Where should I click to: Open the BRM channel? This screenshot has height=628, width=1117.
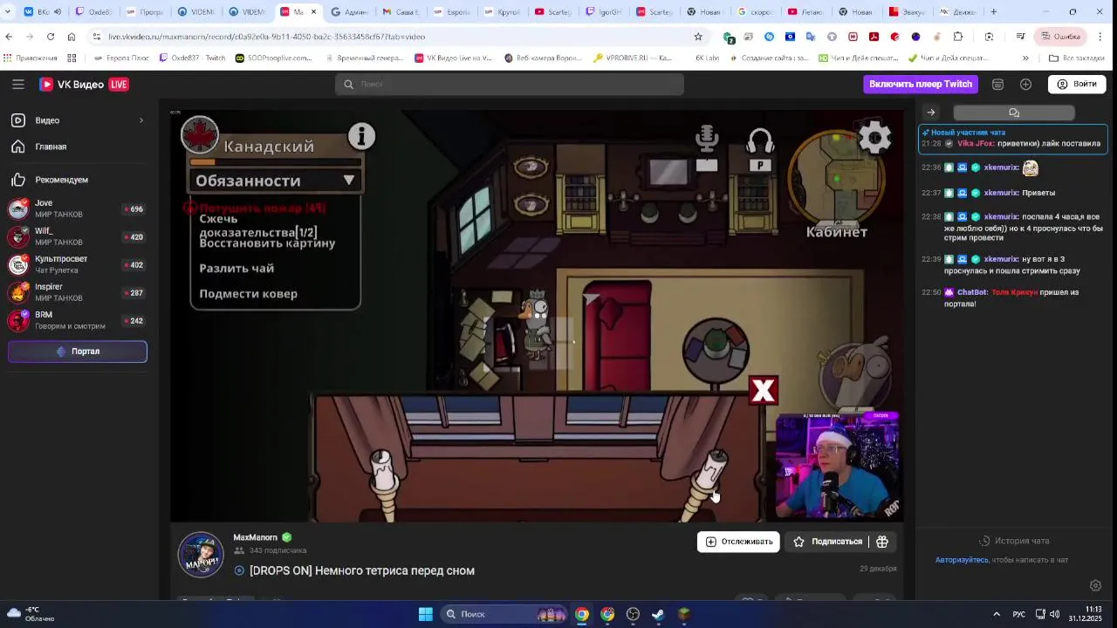77,320
